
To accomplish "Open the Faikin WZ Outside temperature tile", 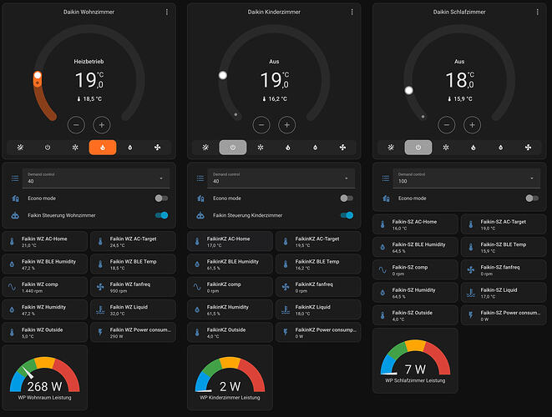I will pos(45,333).
